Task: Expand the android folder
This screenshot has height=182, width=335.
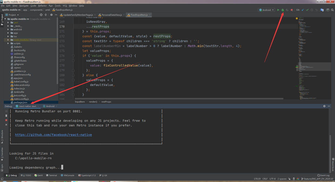Action: click(x=8, y=30)
